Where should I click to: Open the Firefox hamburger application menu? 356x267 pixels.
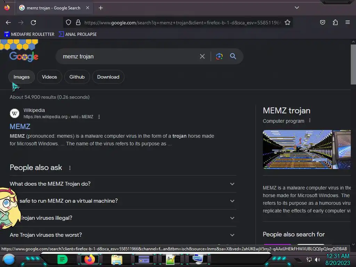tap(347, 22)
